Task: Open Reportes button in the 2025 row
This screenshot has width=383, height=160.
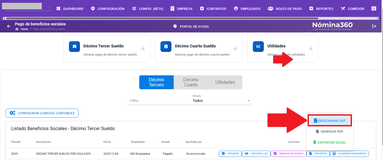Action: pyautogui.click(x=318, y=154)
